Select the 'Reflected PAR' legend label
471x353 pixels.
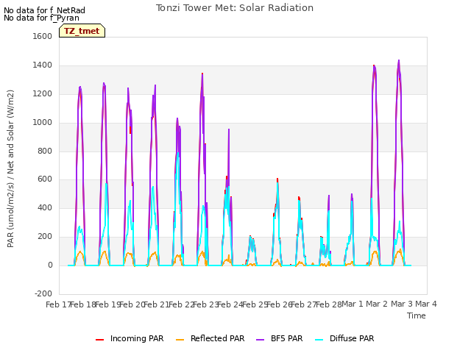click(218, 338)
